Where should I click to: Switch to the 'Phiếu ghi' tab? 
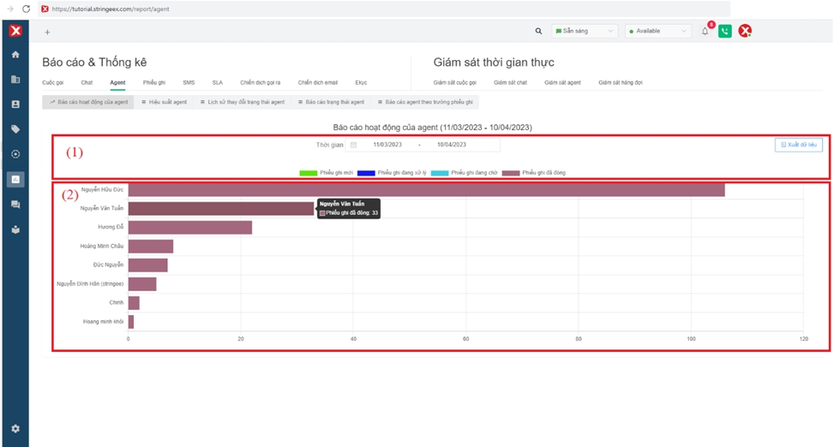click(x=154, y=82)
